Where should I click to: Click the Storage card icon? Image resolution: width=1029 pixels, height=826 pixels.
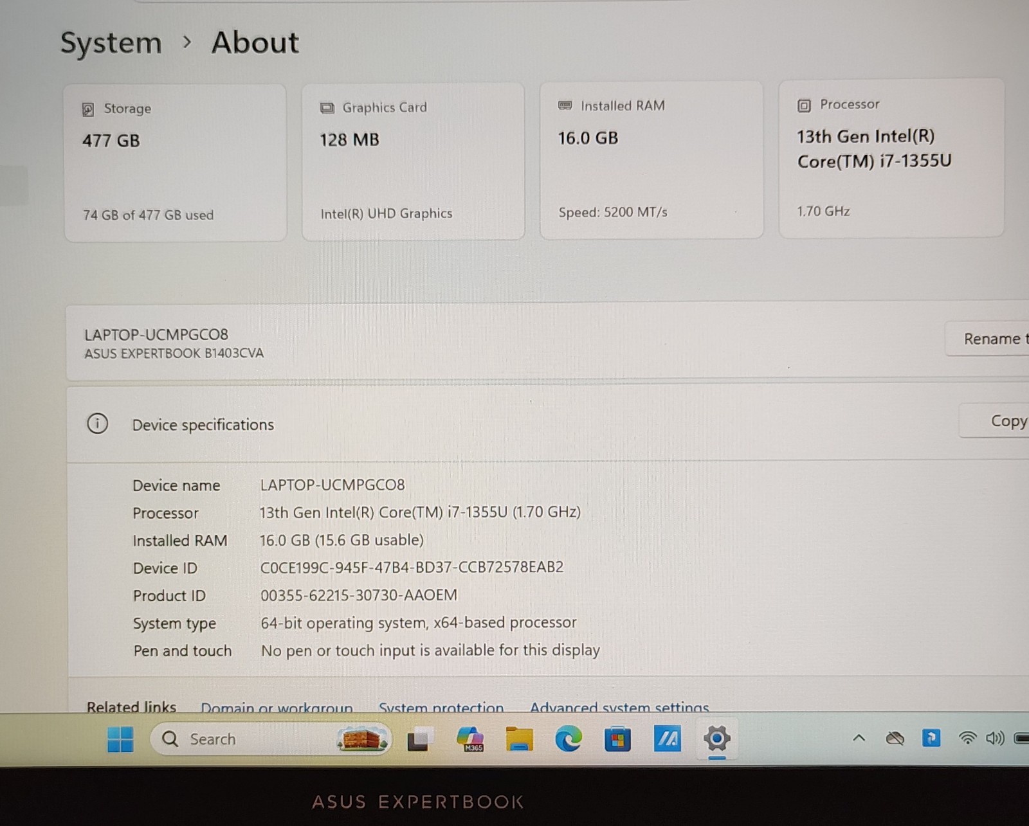tap(88, 109)
